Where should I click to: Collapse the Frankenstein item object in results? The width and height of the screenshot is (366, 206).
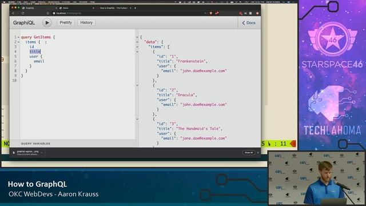(137, 51)
